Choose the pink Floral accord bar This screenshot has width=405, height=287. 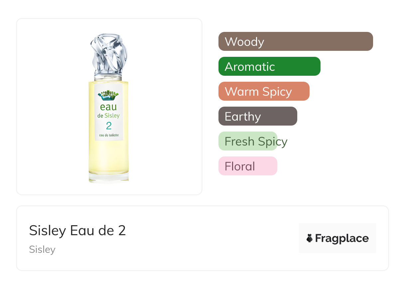248,166
